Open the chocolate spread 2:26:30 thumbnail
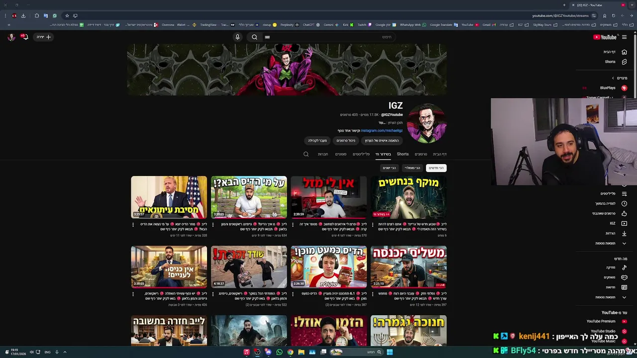This screenshot has height=358, width=637. [x=328, y=267]
